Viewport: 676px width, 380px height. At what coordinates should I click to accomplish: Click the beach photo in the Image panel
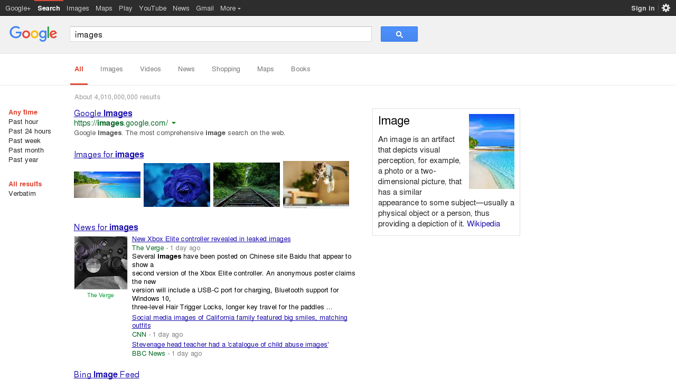pos(492,151)
